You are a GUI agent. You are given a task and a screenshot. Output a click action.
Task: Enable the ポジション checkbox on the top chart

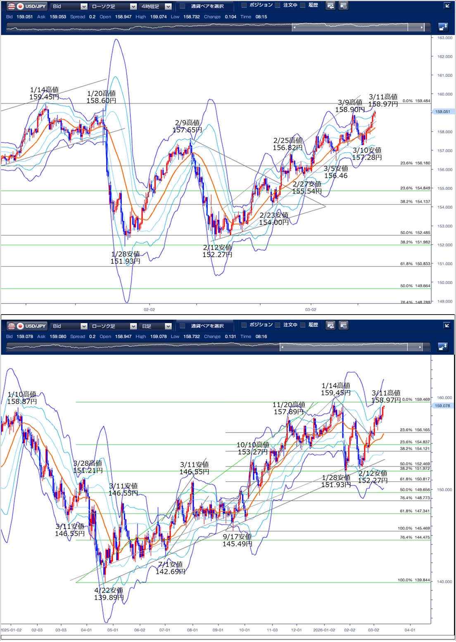(x=244, y=5)
